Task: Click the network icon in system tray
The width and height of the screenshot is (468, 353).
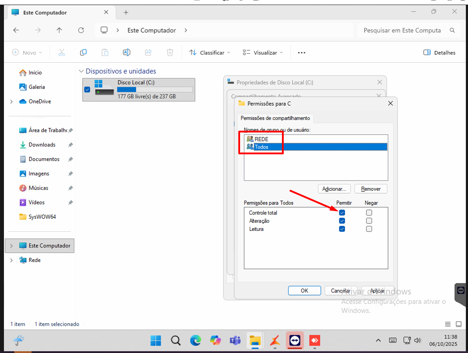Action: [407, 340]
